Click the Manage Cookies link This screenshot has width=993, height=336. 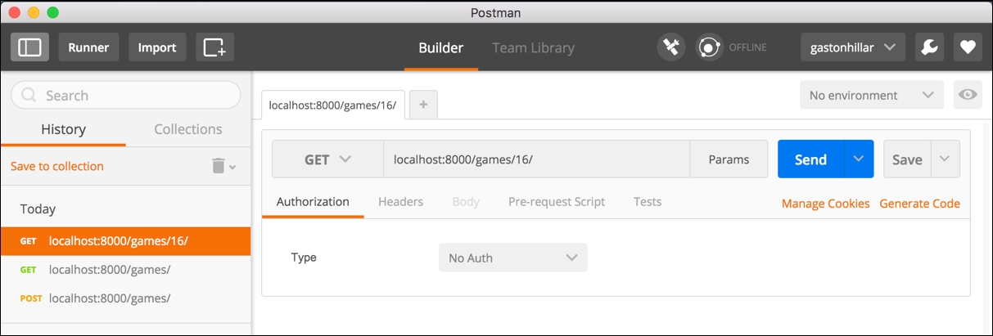825,204
